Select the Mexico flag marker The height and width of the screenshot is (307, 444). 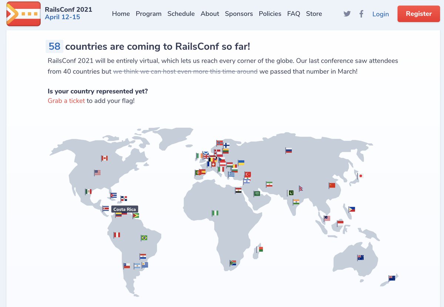[x=88, y=191]
